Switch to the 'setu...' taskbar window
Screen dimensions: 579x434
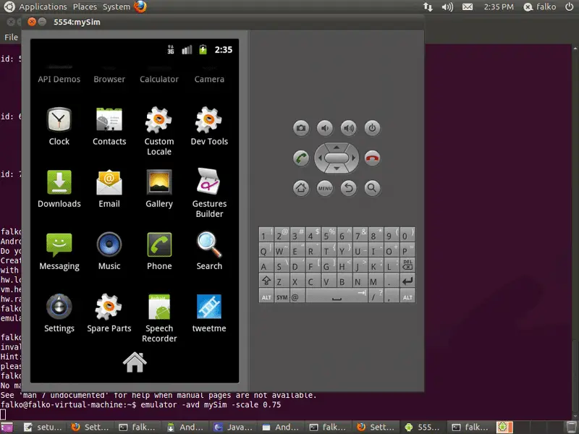[43, 427]
